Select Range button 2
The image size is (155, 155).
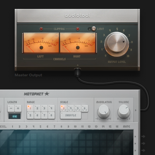click(37, 108)
